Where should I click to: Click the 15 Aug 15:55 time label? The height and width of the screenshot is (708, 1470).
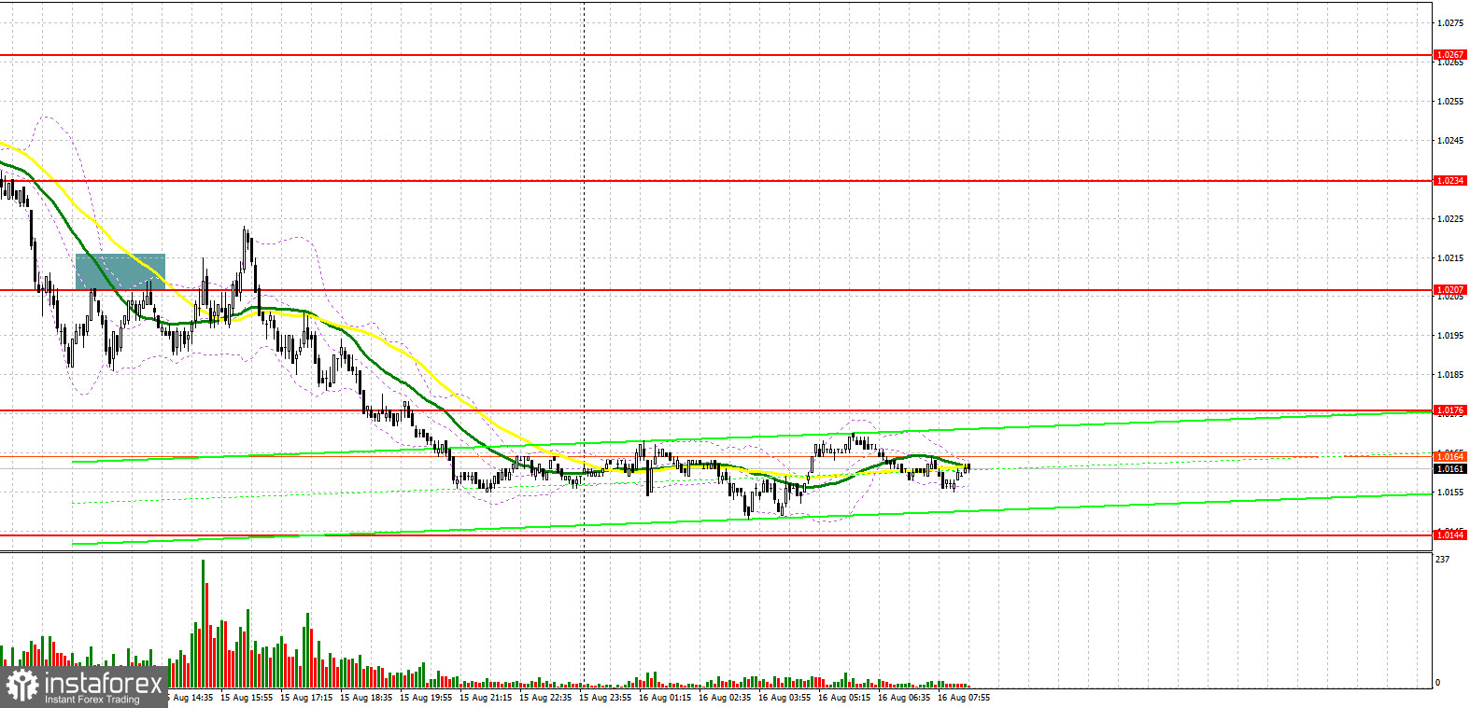tap(247, 698)
